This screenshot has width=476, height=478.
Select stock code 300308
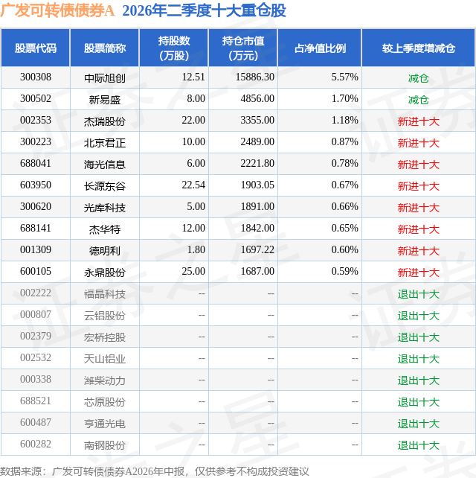tap(35, 77)
